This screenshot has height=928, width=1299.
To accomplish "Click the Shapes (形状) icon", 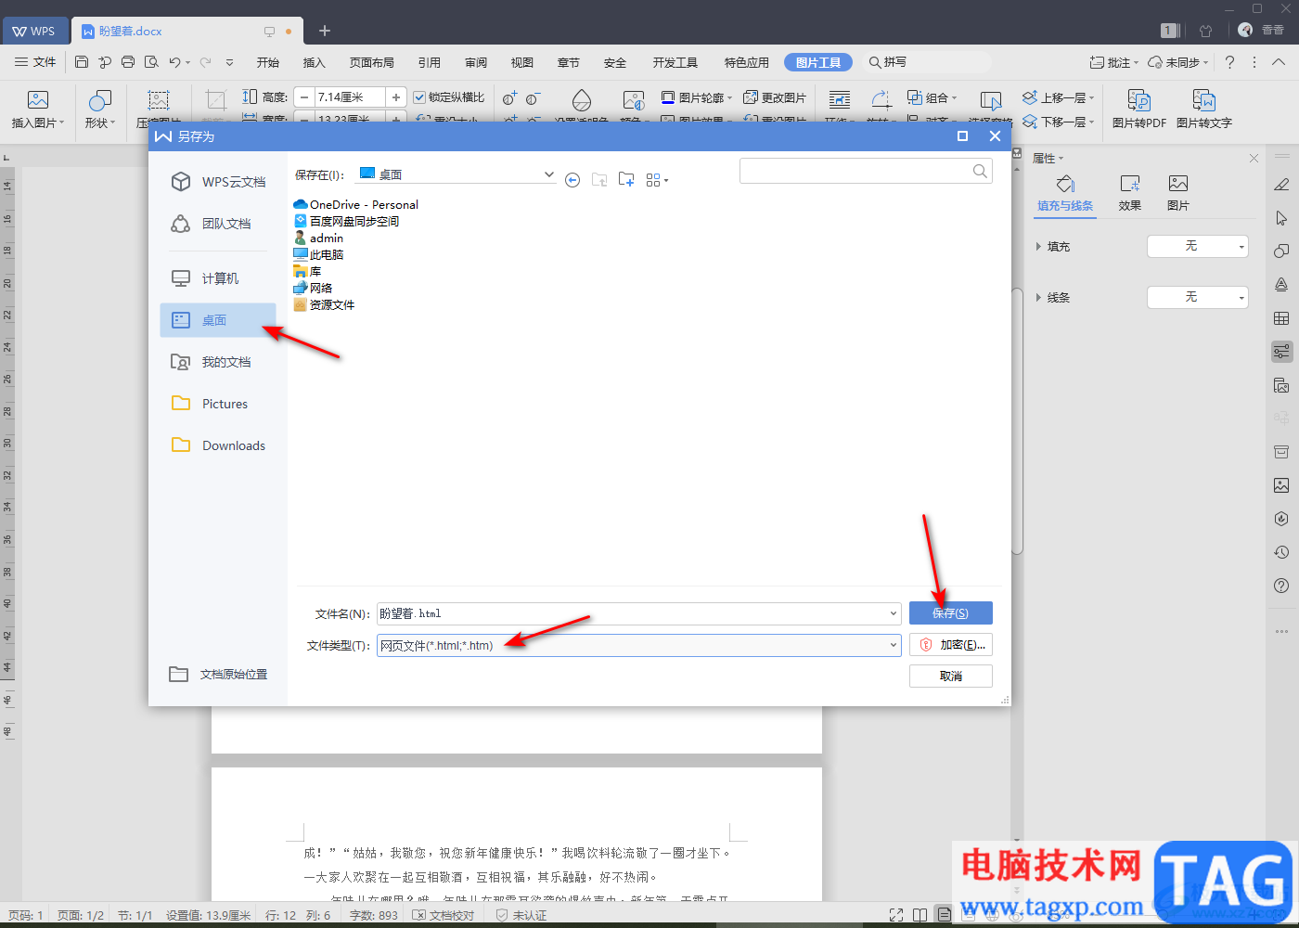I will pos(99,99).
